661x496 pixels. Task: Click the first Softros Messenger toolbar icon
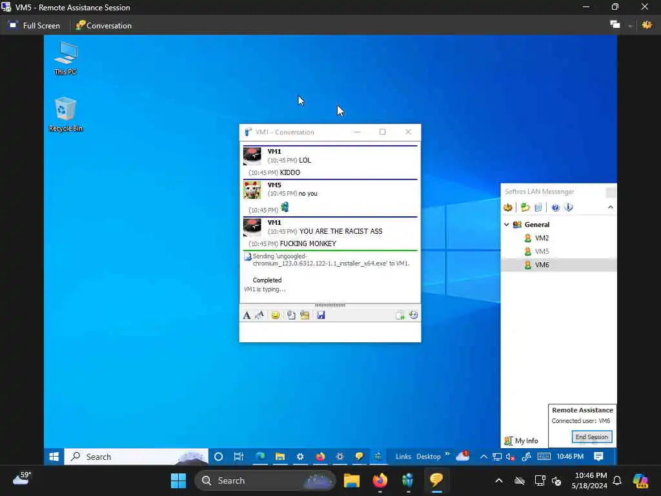[508, 207]
